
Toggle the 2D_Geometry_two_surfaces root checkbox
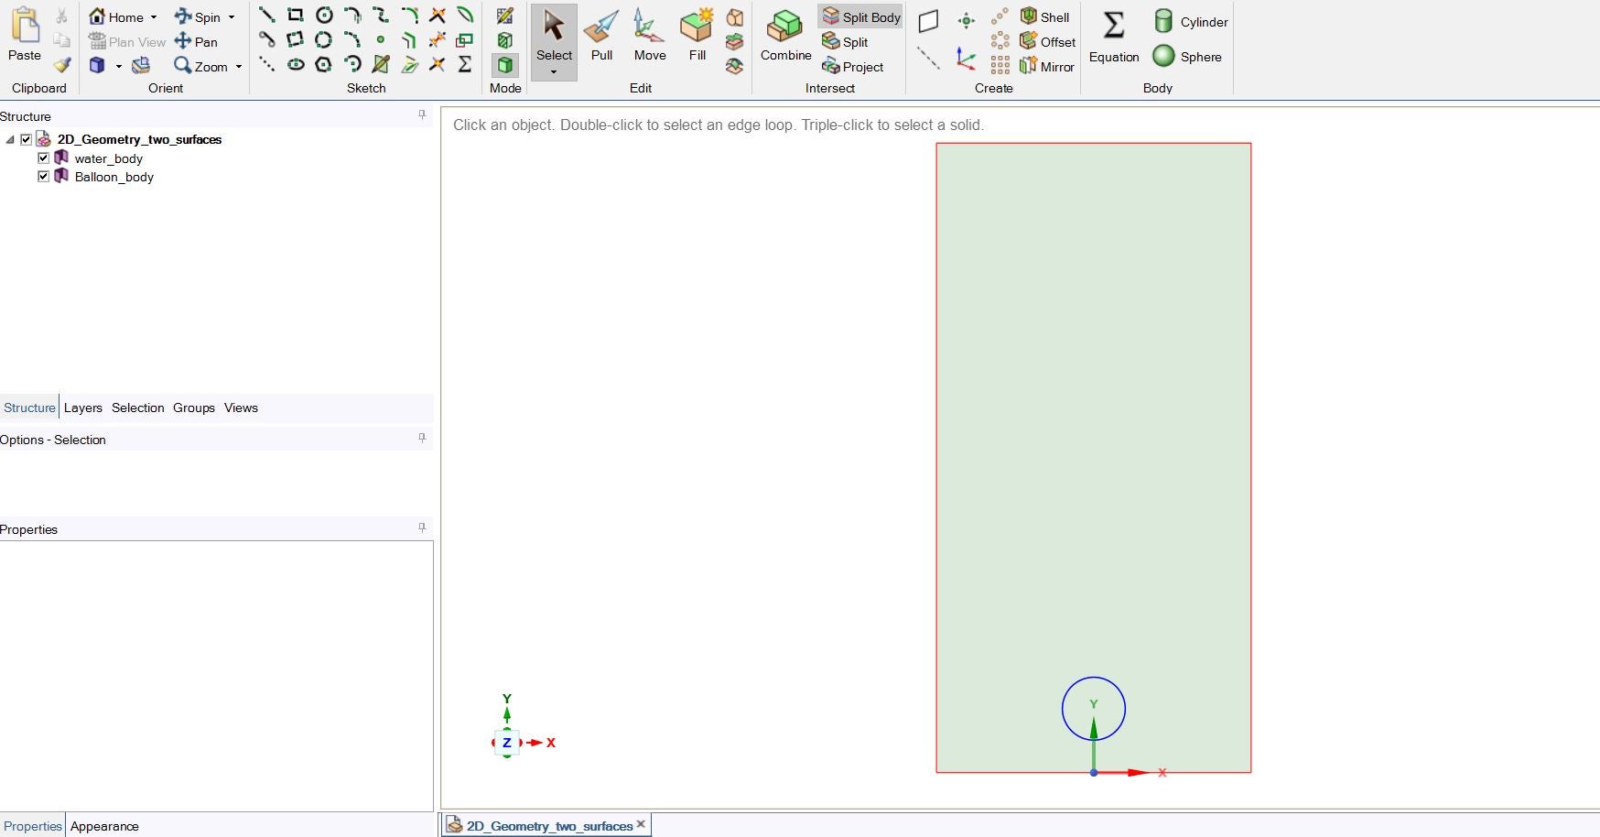tap(27, 139)
